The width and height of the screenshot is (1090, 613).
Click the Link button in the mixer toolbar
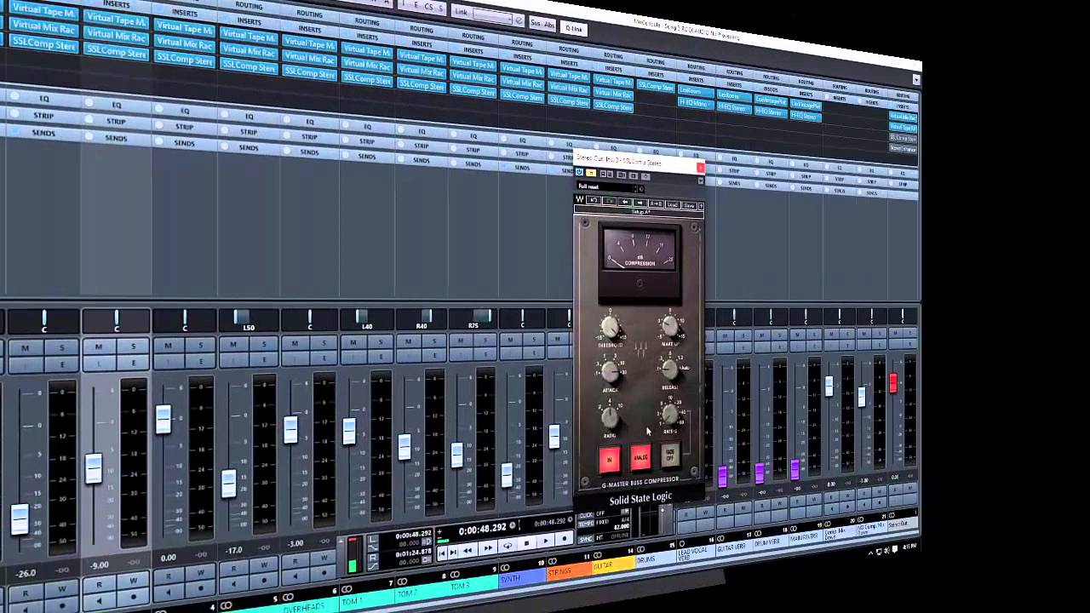tap(461, 11)
